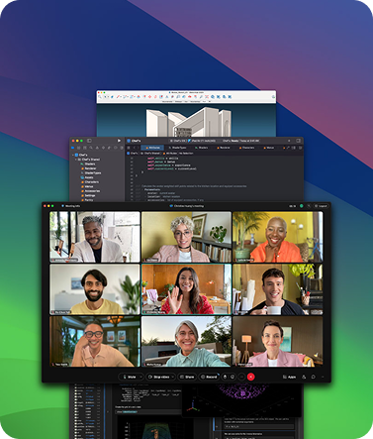This screenshot has height=439, width=373.
Task: Open the Mute options dropdown arrow
Action: 141,377
